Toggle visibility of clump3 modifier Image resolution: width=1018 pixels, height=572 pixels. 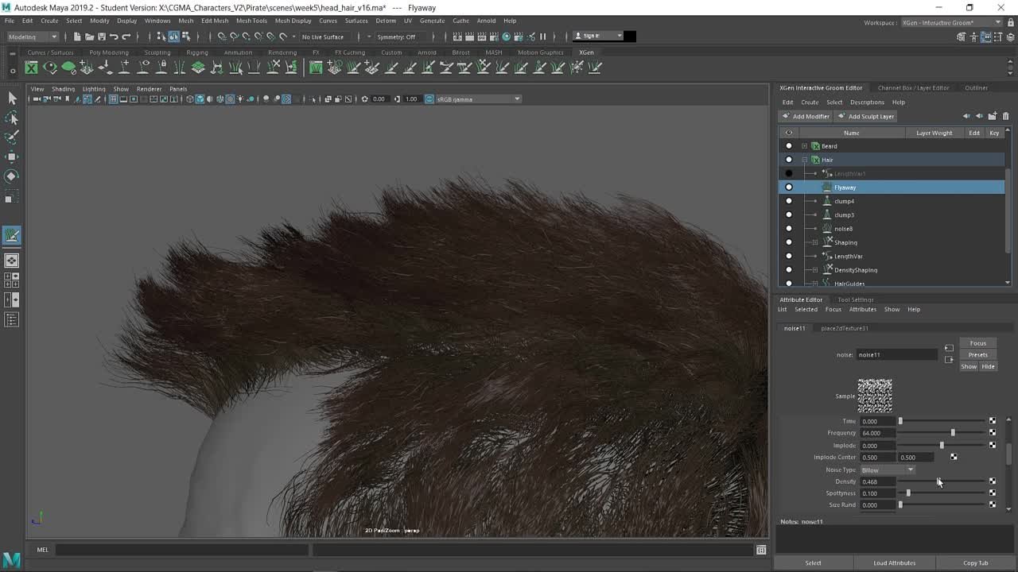click(789, 214)
